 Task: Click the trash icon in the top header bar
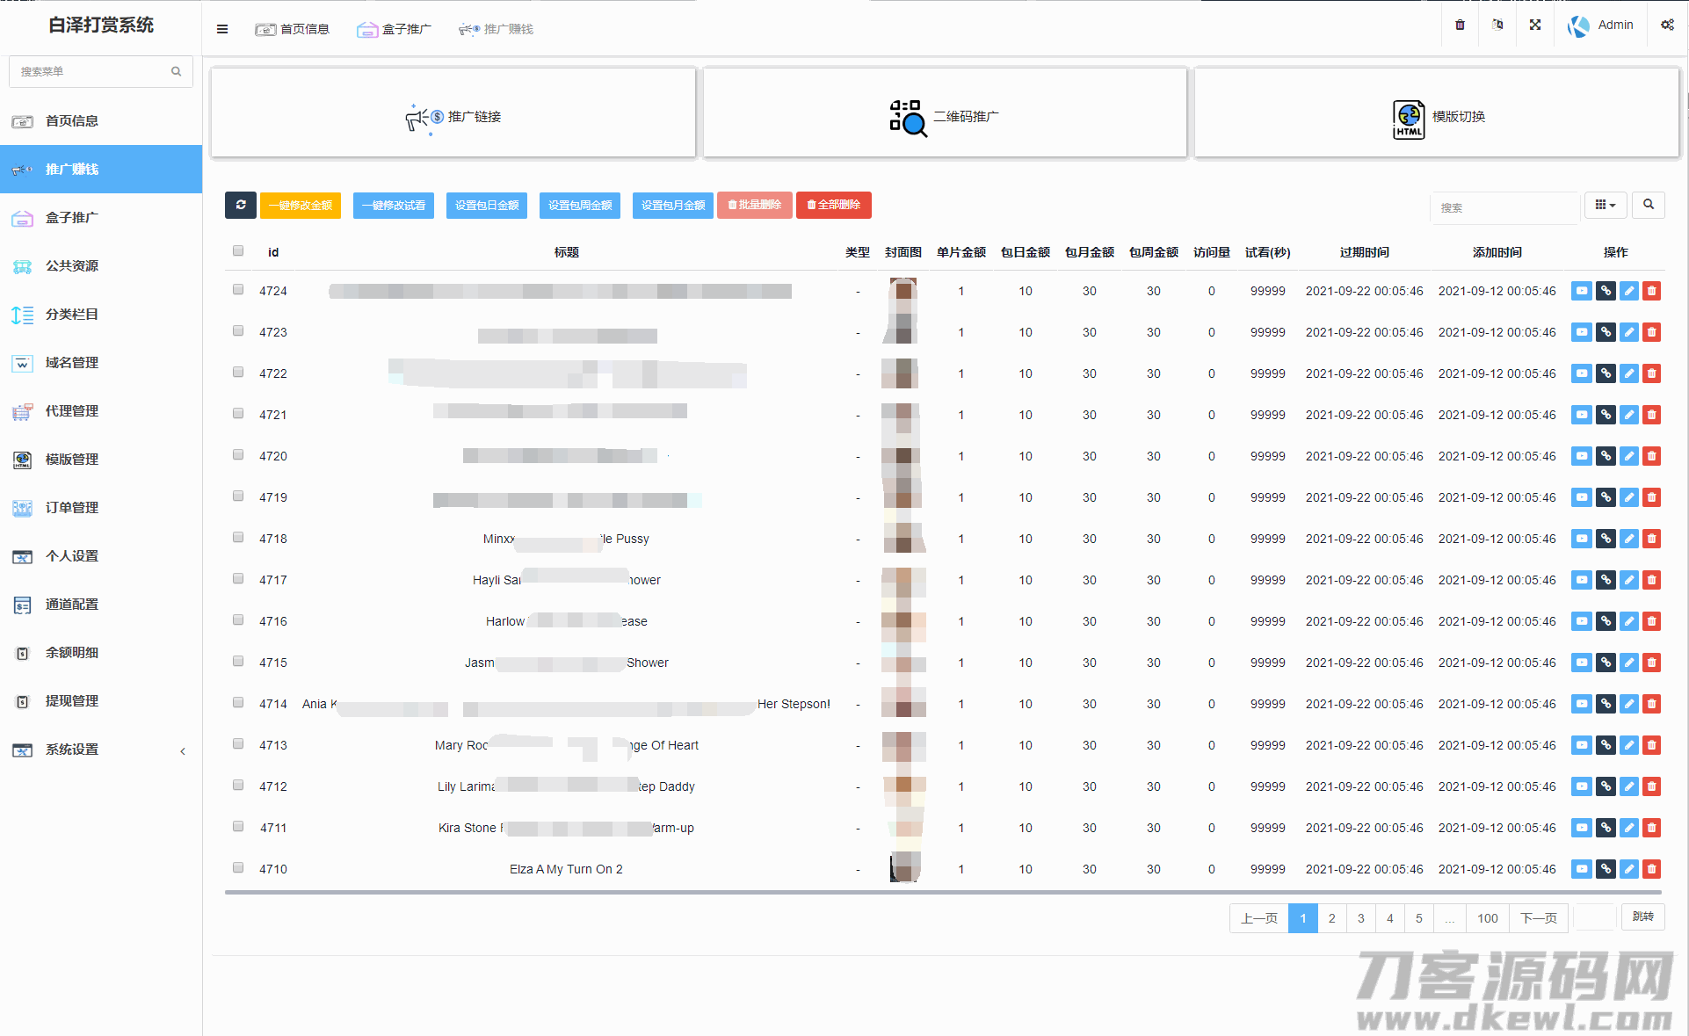tap(1460, 25)
